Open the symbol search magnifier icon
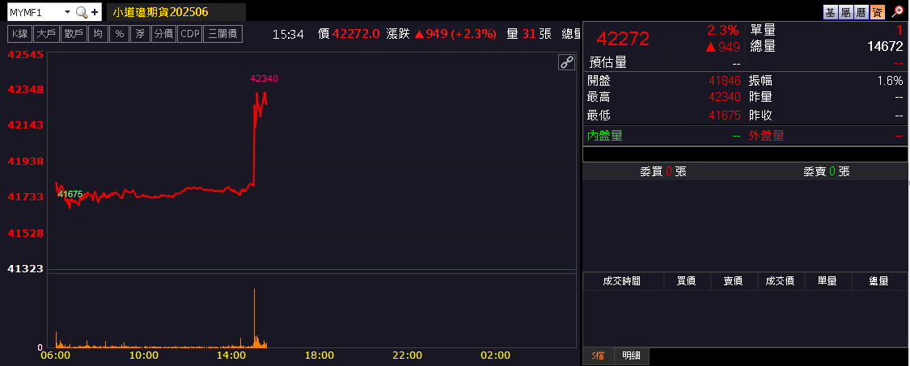Screen dimensions: 910x366 (x=82, y=11)
